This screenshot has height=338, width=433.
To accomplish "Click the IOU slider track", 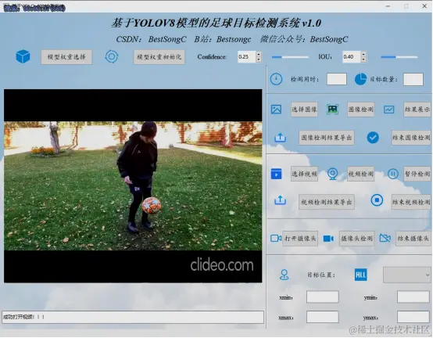I will [399, 57].
